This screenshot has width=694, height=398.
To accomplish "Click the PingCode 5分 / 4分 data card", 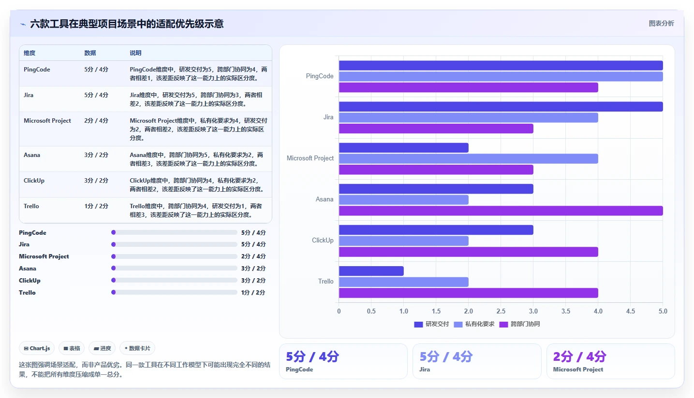I will coord(343,361).
